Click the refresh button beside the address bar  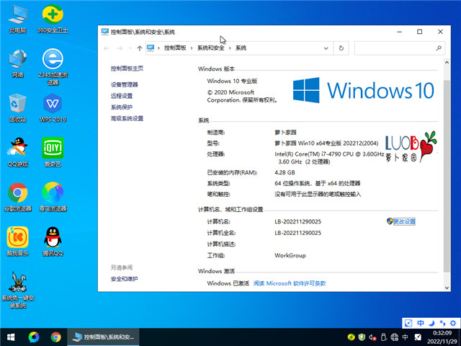point(341,48)
